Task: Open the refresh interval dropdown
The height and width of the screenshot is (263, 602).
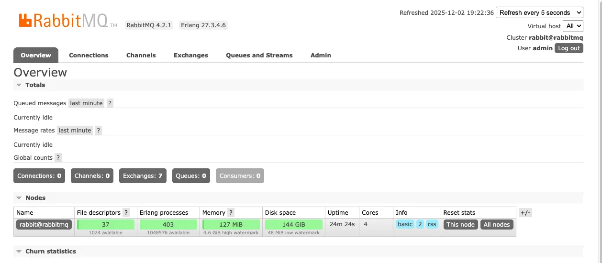Action: point(539,13)
